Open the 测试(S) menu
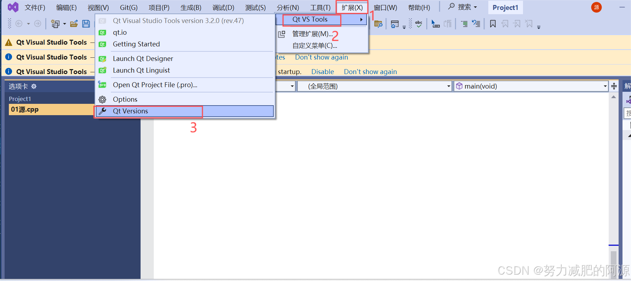 click(255, 7)
